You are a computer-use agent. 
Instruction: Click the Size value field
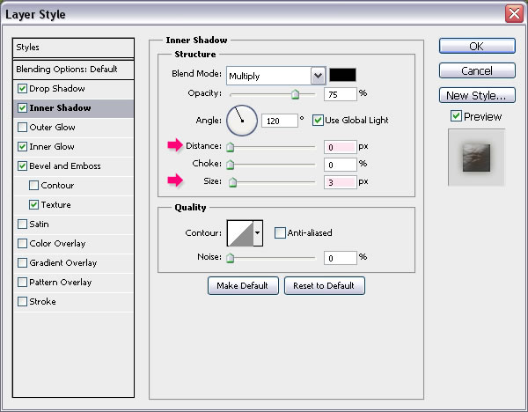pyautogui.click(x=340, y=182)
